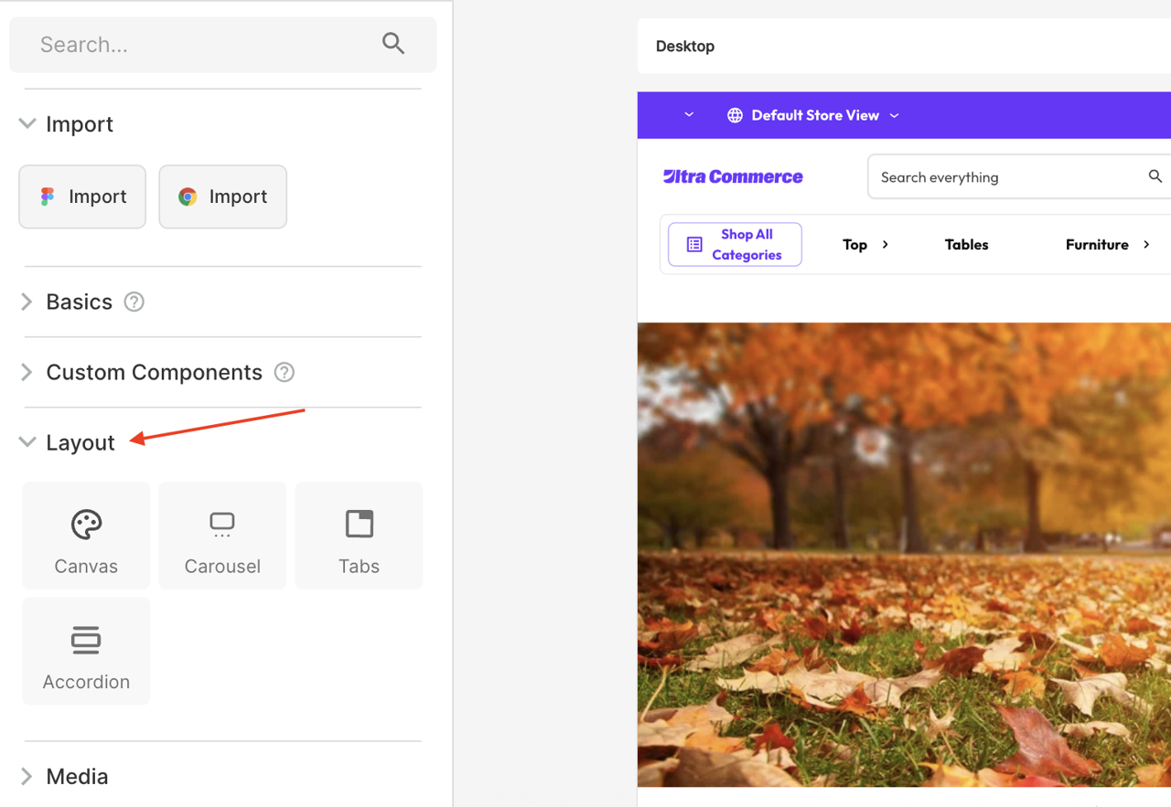Expand the Basics section

click(27, 302)
